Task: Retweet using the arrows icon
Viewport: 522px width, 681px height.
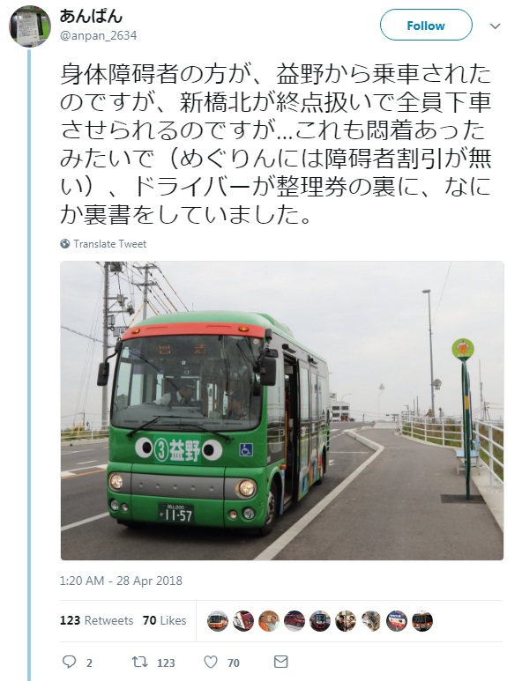Action: coord(140,662)
